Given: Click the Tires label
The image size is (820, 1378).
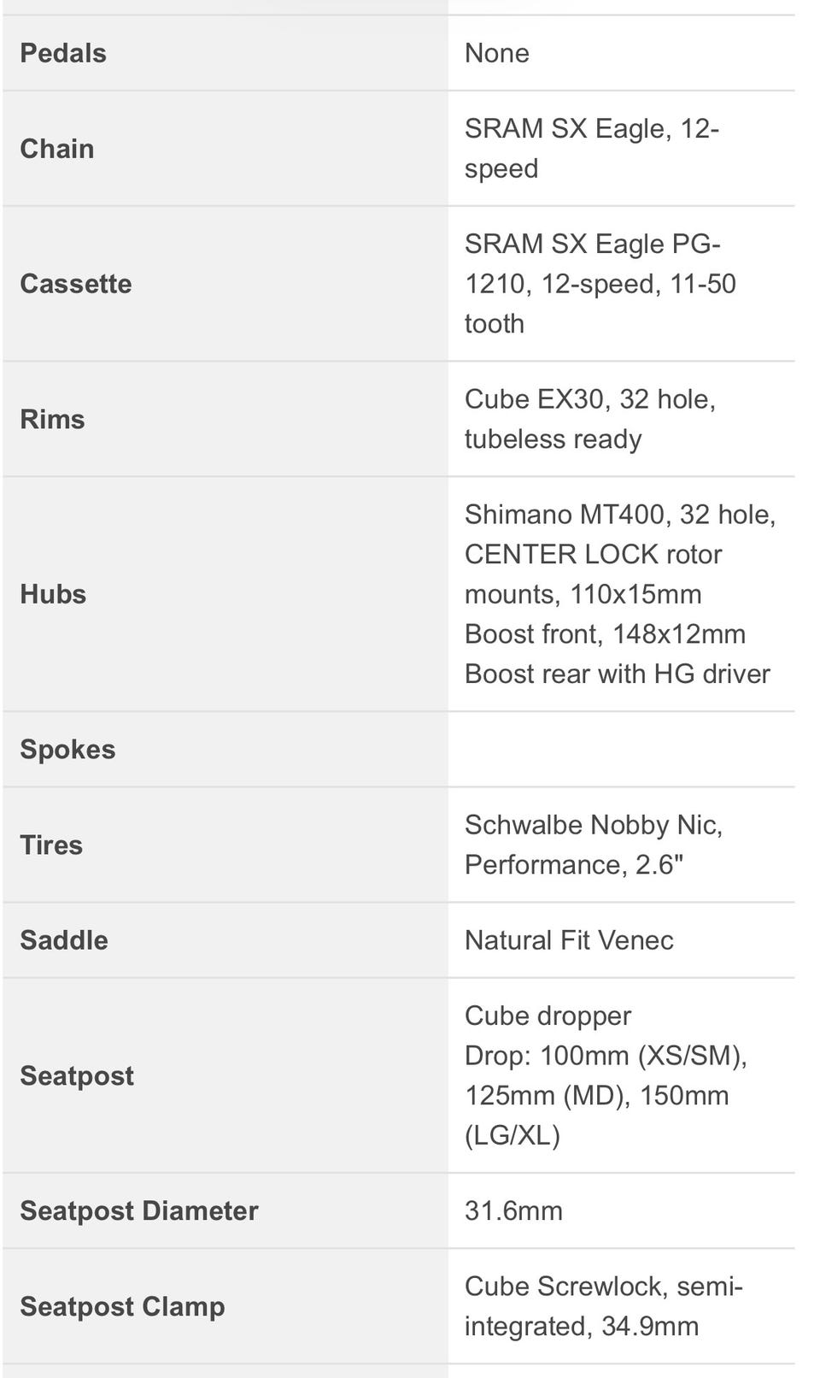Looking at the screenshot, I should point(51,845).
